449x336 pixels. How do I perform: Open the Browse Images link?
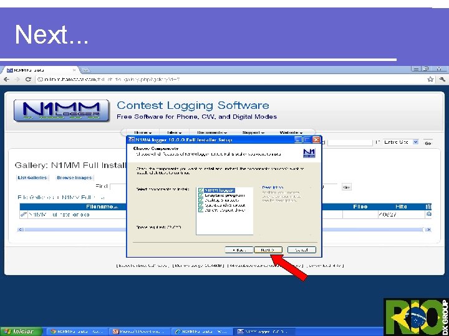click(74, 177)
